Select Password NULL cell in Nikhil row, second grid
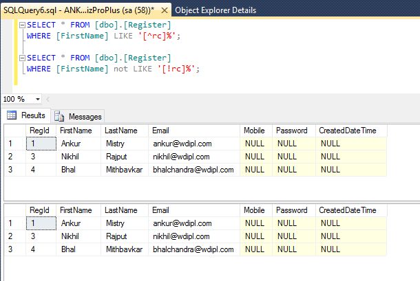Viewport: 420px width, 281px height. click(x=294, y=236)
